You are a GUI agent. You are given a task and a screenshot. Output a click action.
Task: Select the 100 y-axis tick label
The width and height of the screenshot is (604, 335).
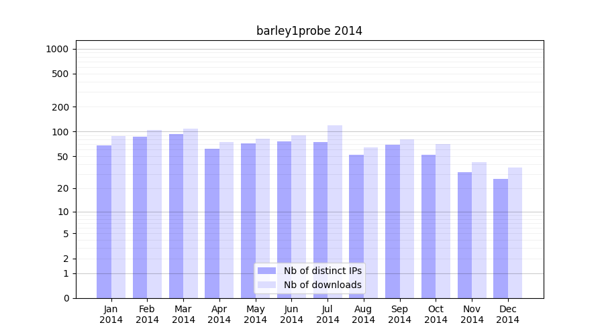click(60, 132)
